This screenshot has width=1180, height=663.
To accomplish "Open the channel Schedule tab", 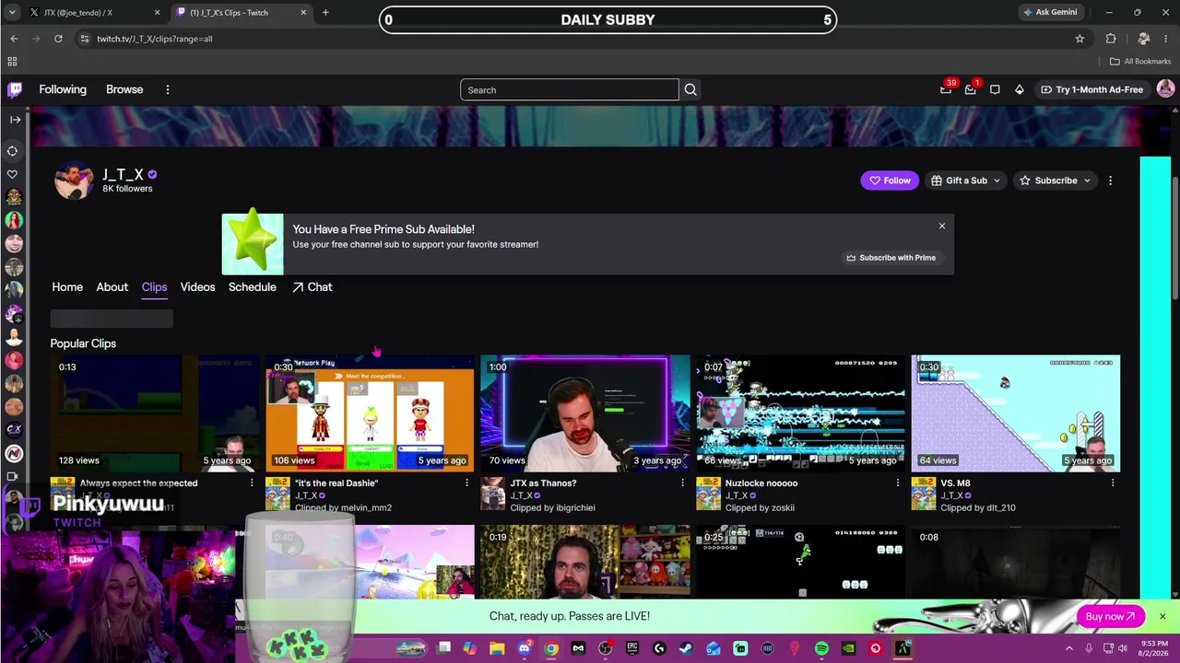I will coord(253,287).
